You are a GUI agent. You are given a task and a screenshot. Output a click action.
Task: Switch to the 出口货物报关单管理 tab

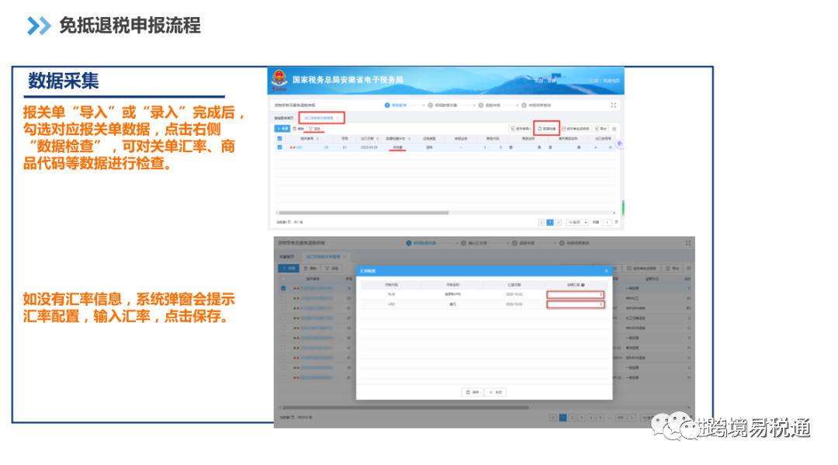(x=320, y=116)
